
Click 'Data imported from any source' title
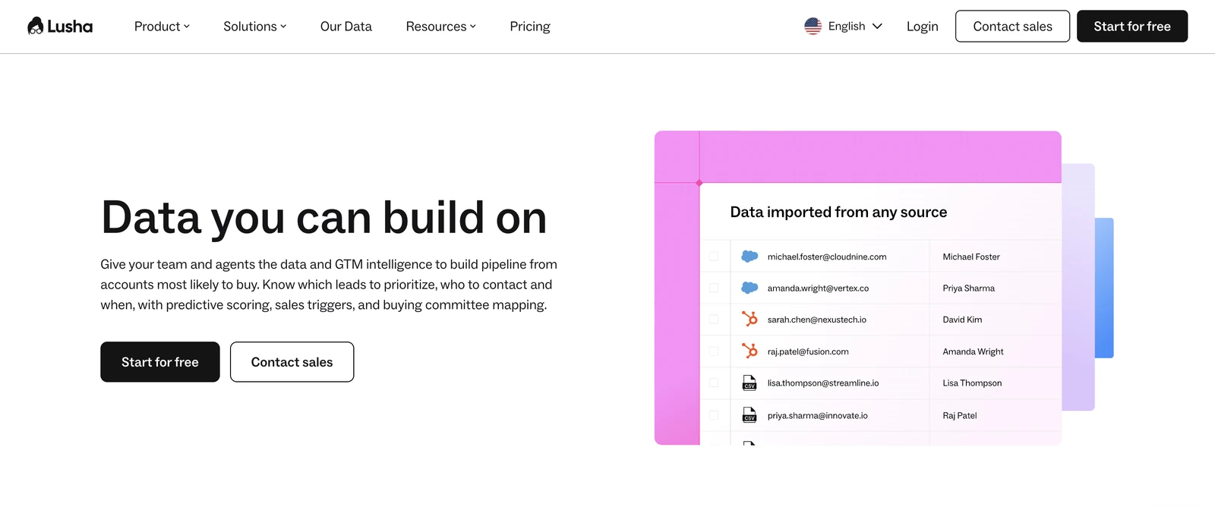(x=838, y=213)
